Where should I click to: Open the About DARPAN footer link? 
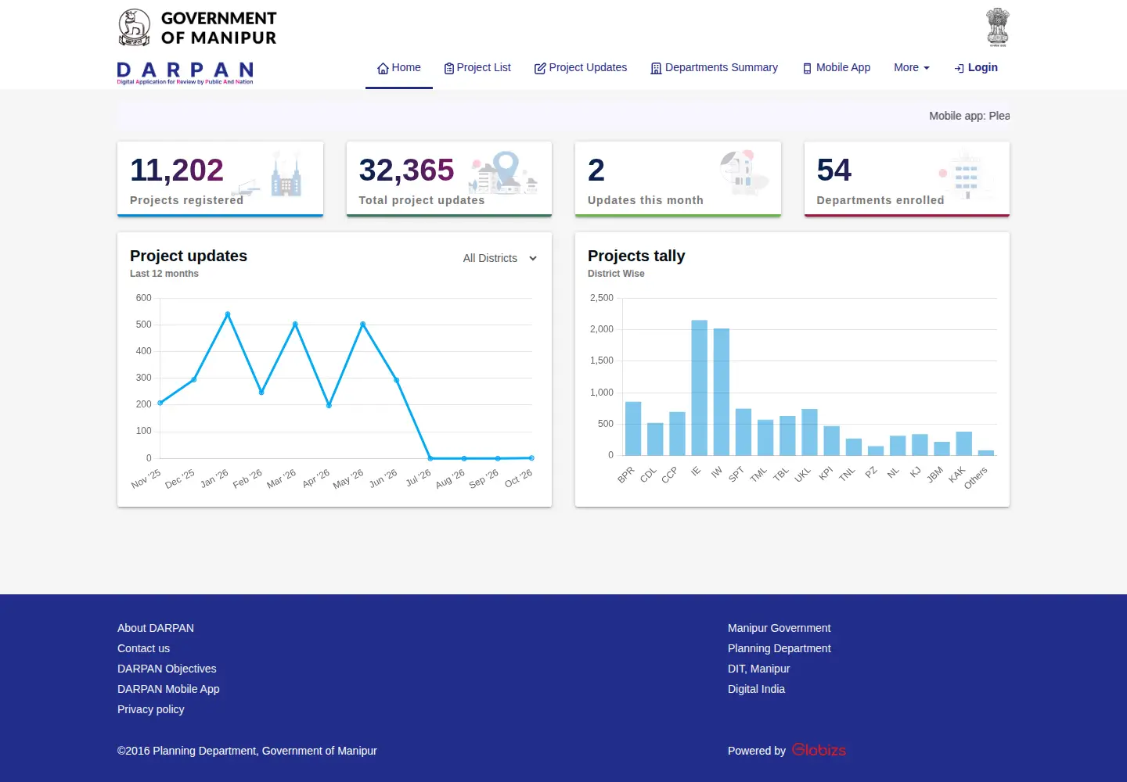point(156,628)
